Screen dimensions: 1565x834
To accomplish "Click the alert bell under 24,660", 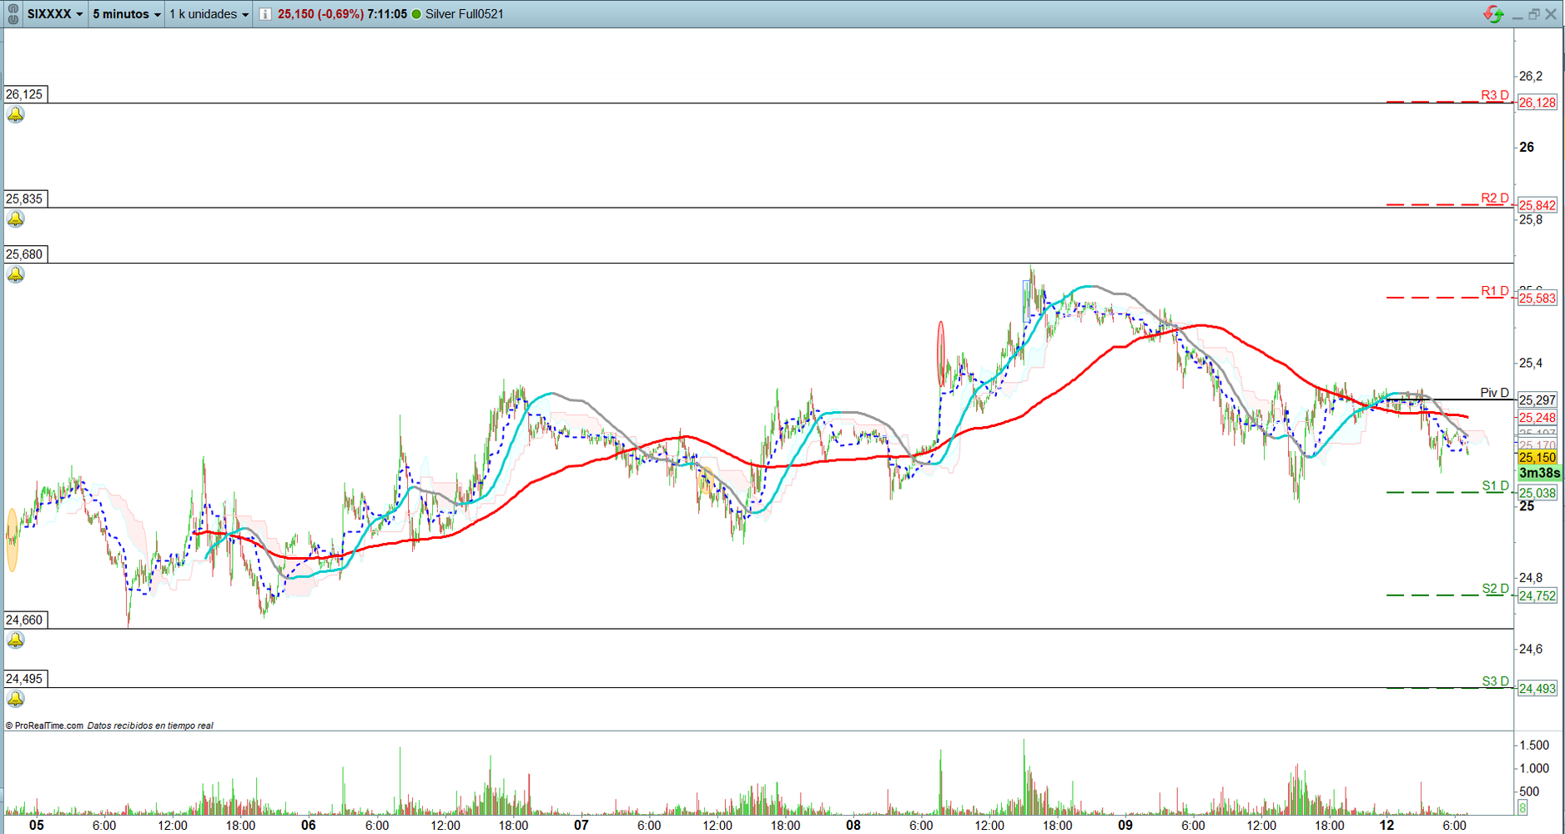I will (x=16, y=641).
